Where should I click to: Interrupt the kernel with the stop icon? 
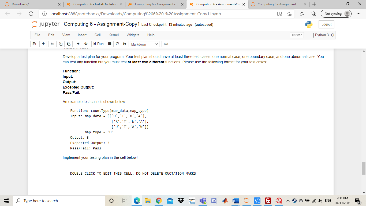(x=110, y=44)
